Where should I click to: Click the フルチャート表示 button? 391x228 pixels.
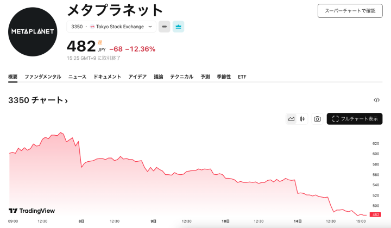pos(354,119)
